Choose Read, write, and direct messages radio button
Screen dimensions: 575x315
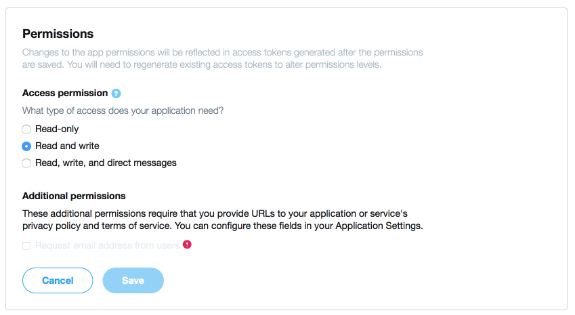[26, 163]
